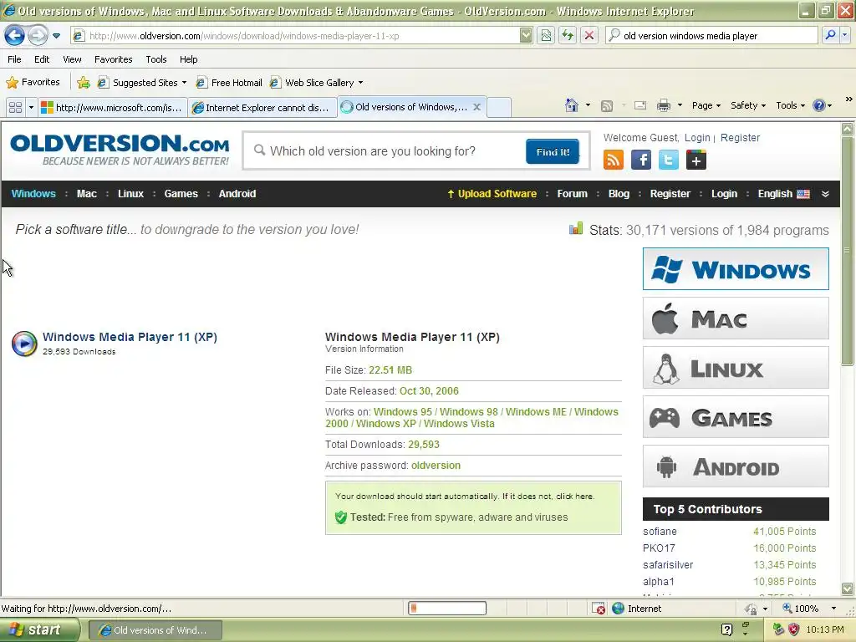Click the black plus share icon
Screen dimensions: 856x642
pos(696,160)
